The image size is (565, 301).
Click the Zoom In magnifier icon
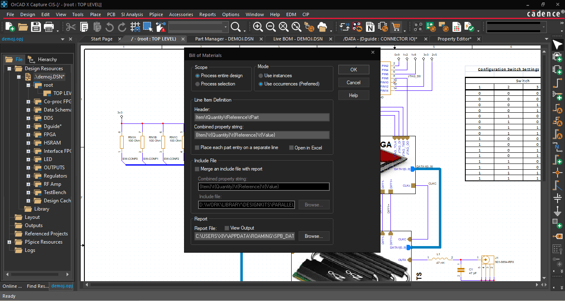258,27
